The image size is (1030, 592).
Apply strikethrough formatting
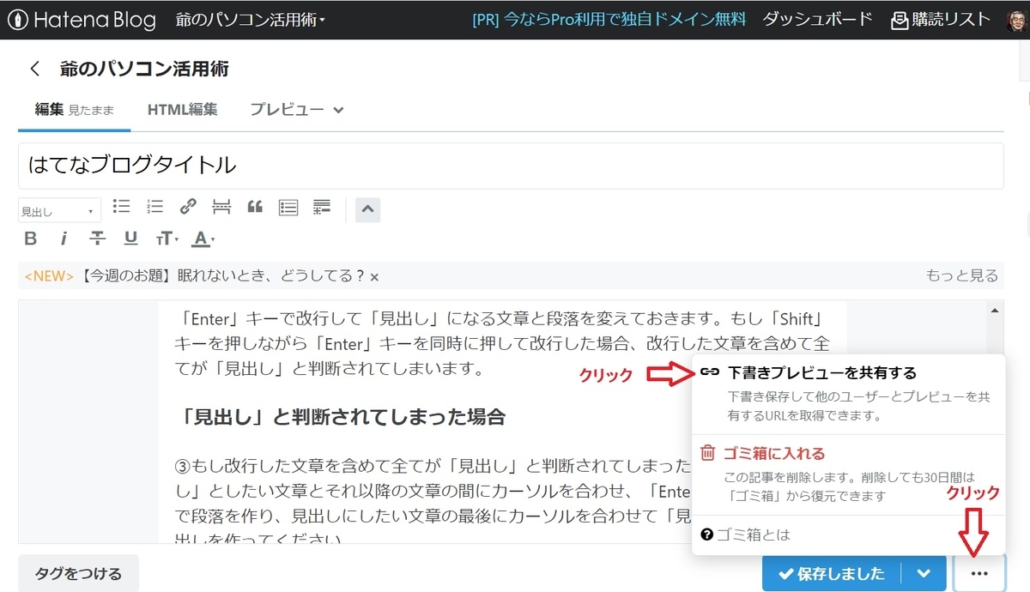coord(97,238)
